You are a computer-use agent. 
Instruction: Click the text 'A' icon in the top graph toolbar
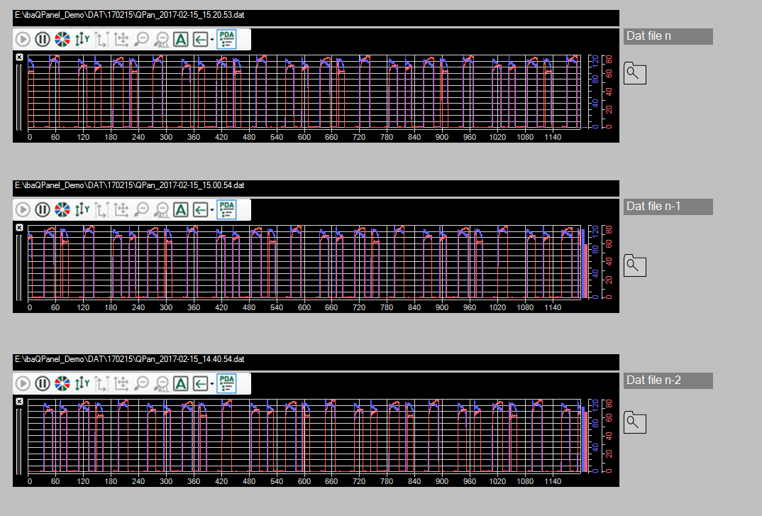[181, 40]
